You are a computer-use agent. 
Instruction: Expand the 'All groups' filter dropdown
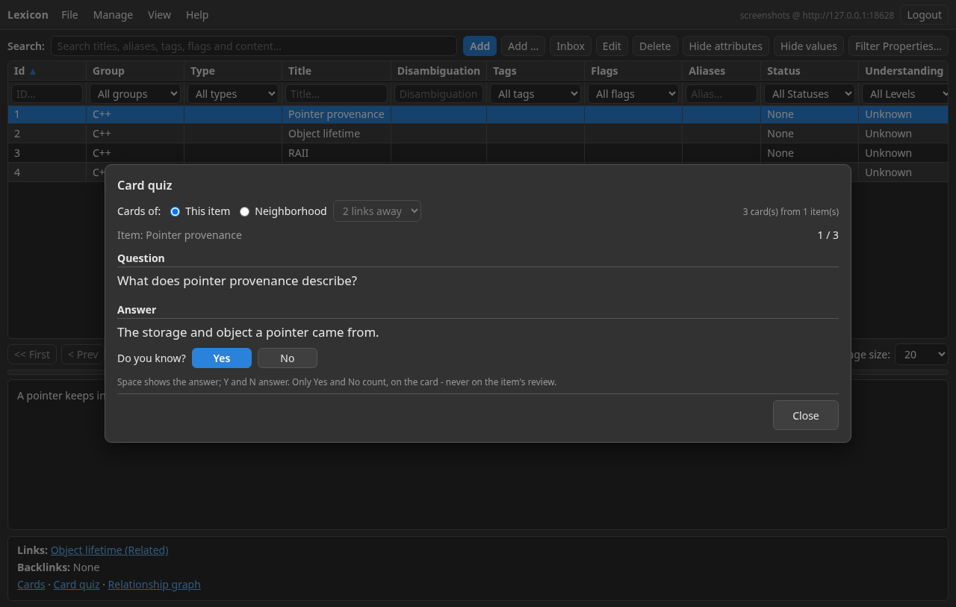(x=135, y=94)
